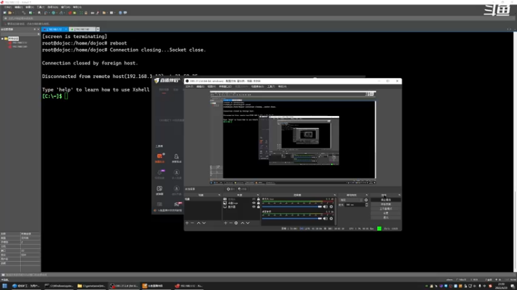This screenshot has height=290, width=517.
Task: Click the person icon in Douyu tools panel
Action: pos(176,157)
